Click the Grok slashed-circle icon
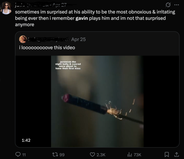 tap(168, 5)
